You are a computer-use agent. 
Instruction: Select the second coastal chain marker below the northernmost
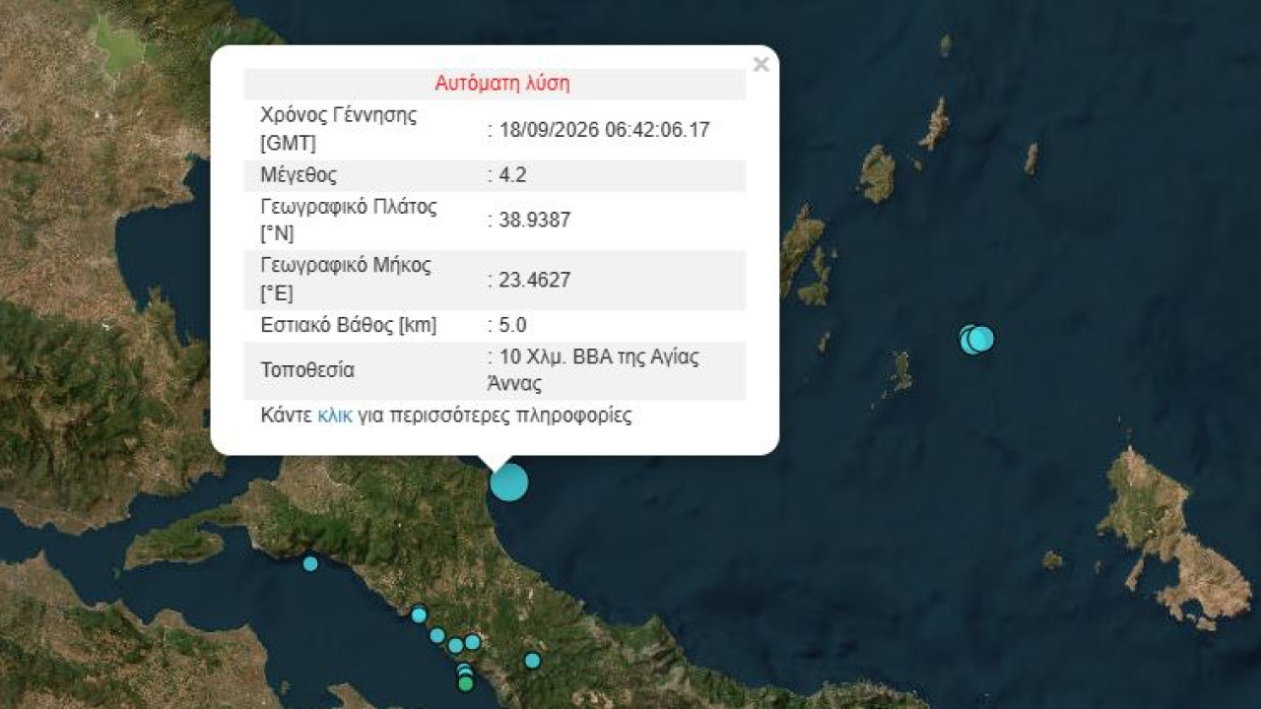pos(437,635)
